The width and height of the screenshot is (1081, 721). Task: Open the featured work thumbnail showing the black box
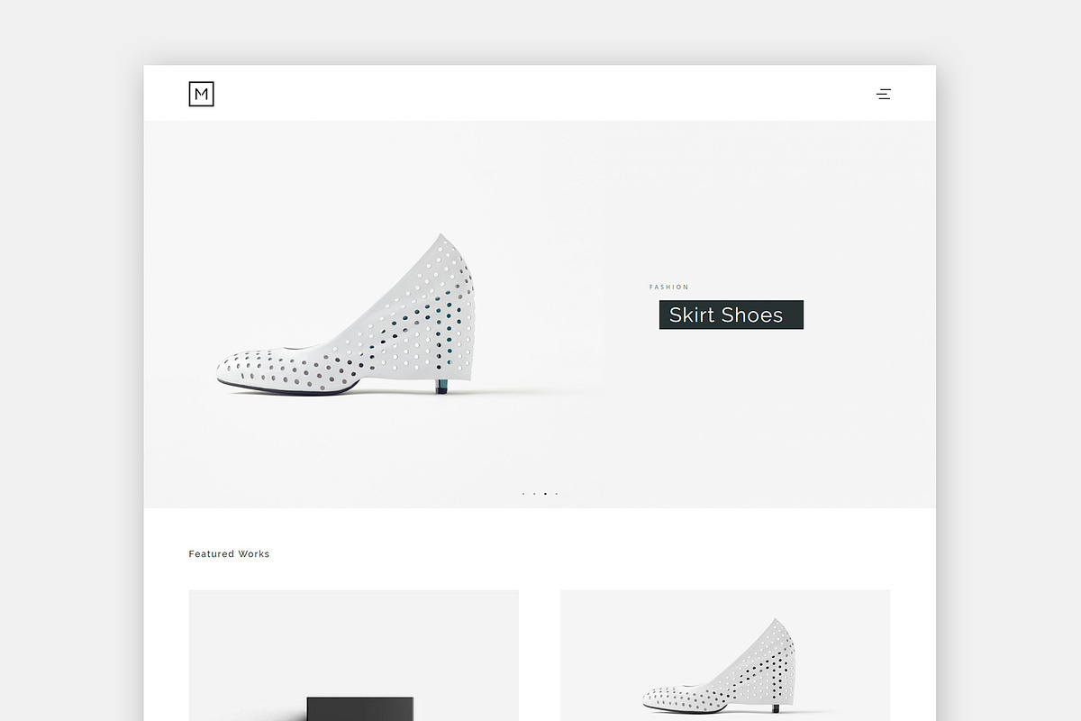click(x=353, y=655)
